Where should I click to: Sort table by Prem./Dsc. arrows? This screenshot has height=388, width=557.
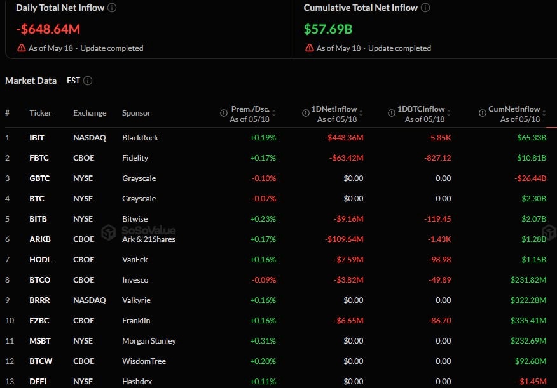[274, 113]
